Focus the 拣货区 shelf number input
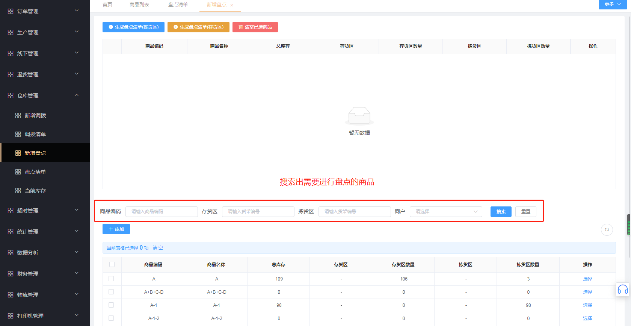Screen dimensions: 631x326 [x=355, y=212]
